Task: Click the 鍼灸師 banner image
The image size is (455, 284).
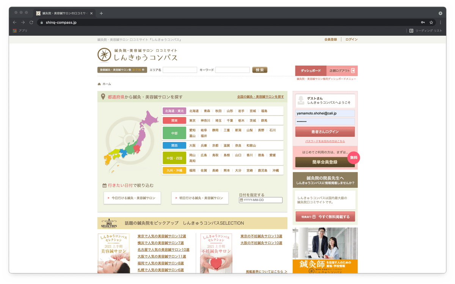Action: point(325,250)
